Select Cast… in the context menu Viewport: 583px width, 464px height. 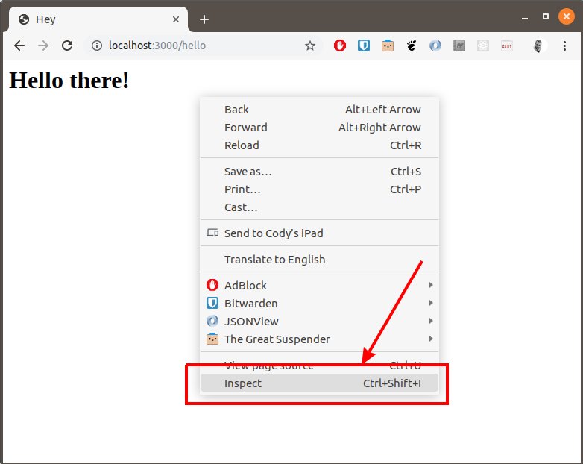point(319,207)
